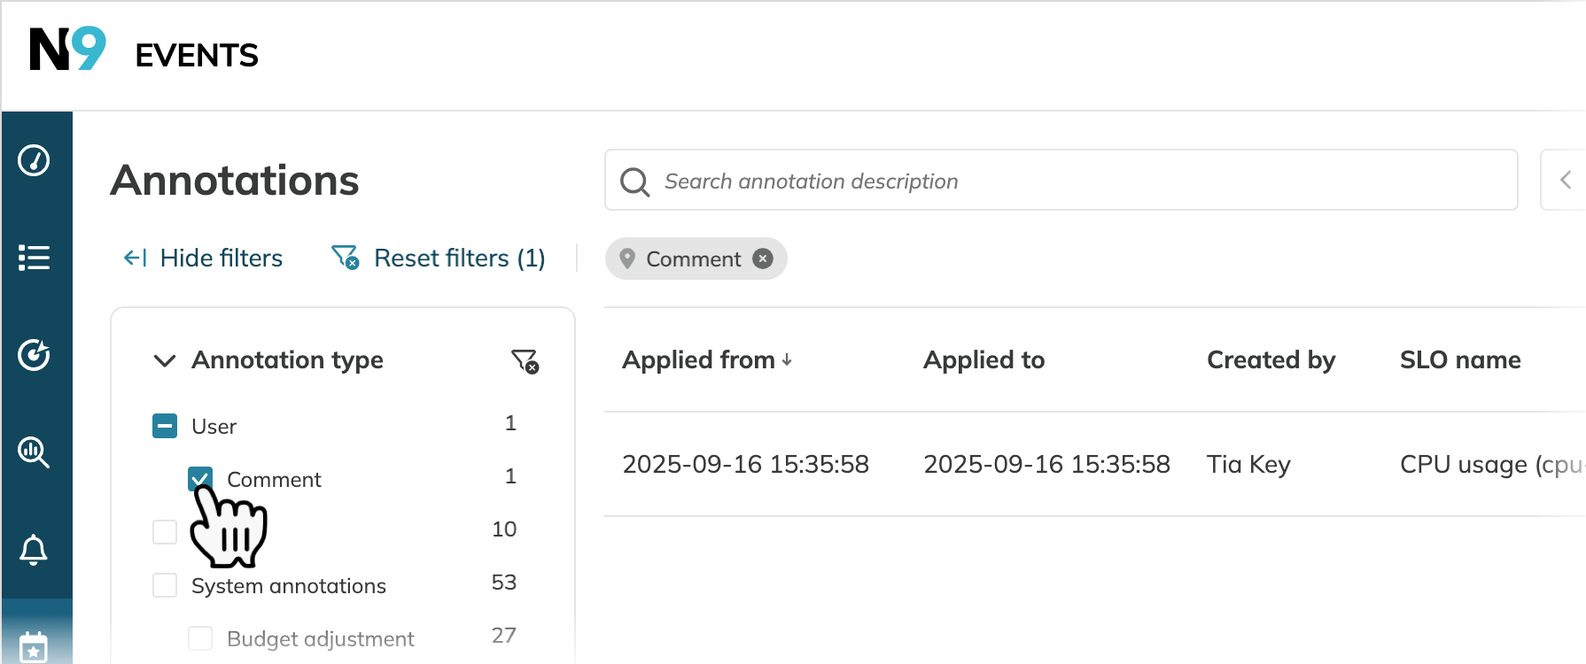Collapse the panel with the left chevron button
1586x664 pixels.
[1565, 180]
